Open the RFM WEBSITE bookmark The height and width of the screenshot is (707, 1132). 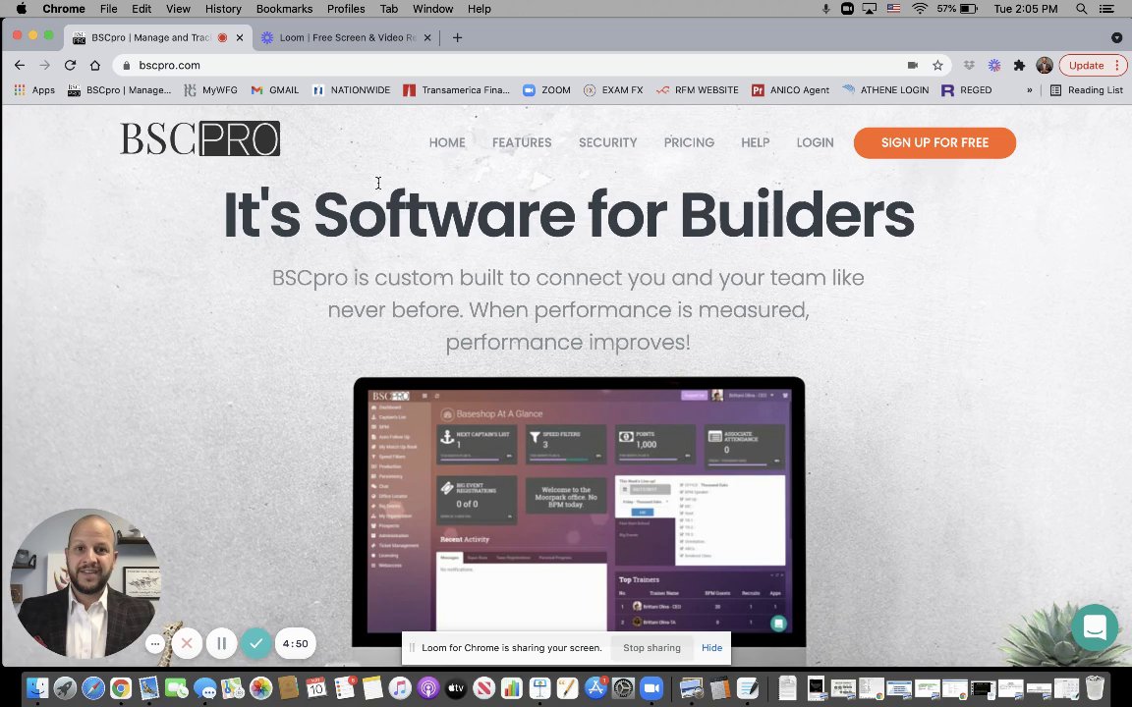[698, 90]
